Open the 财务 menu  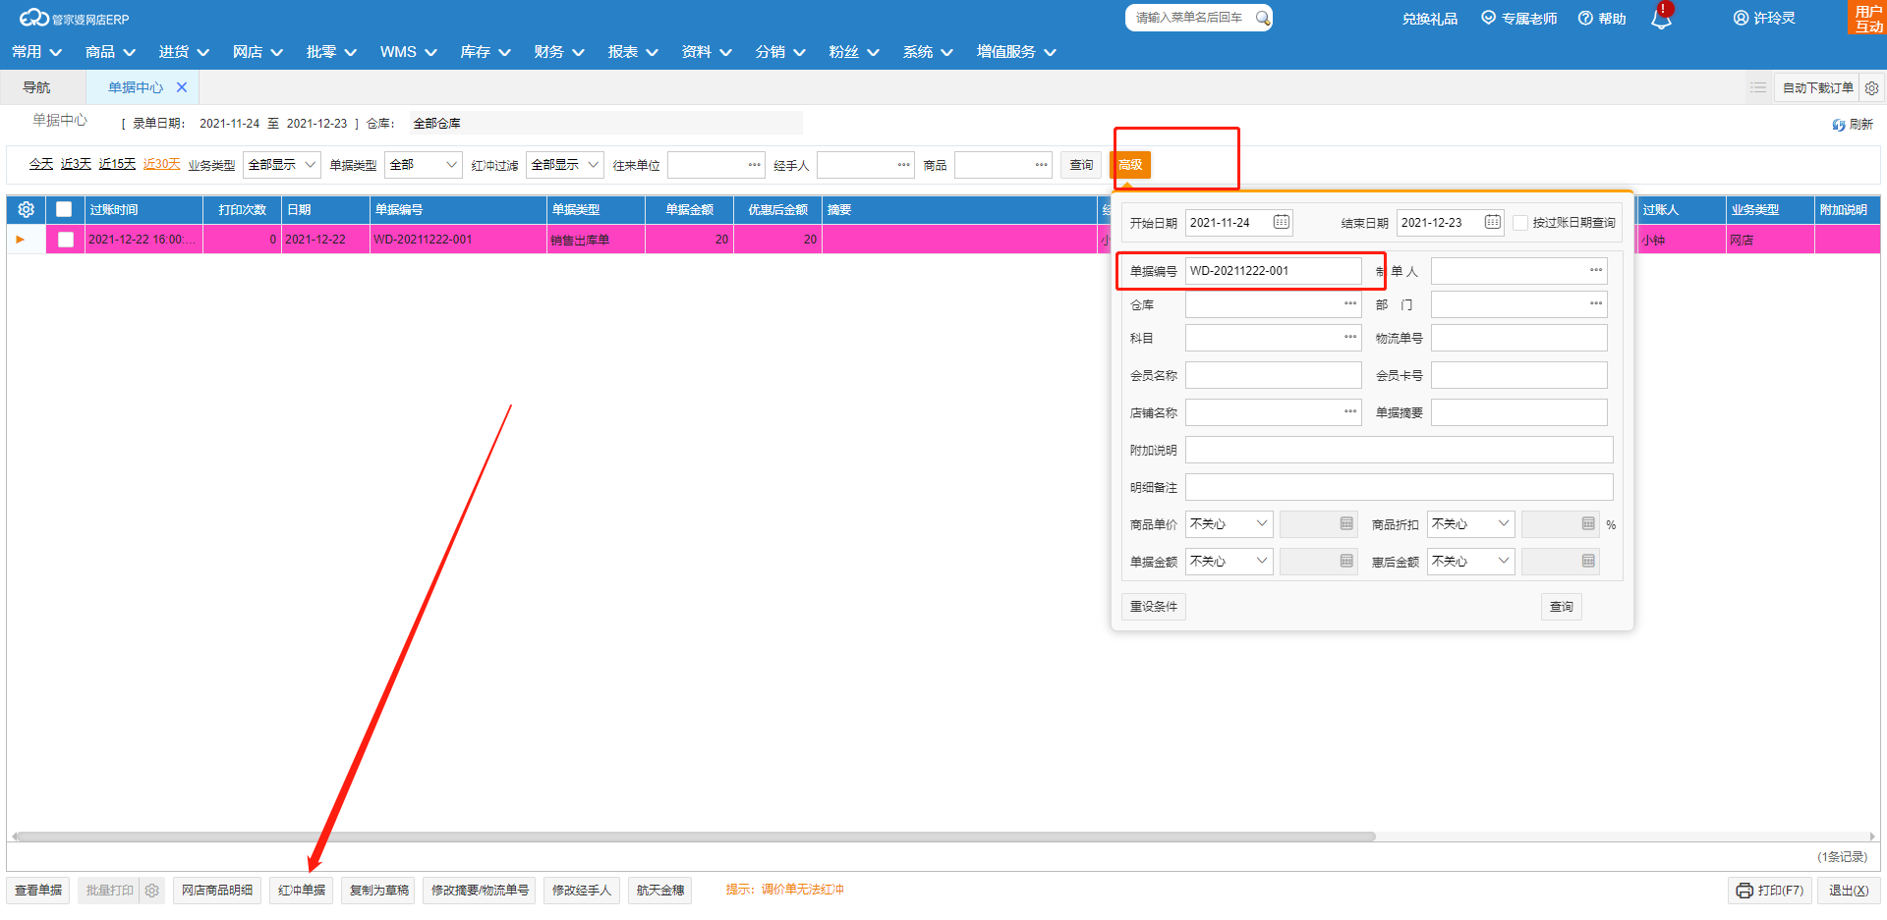(x=559, y=52)
